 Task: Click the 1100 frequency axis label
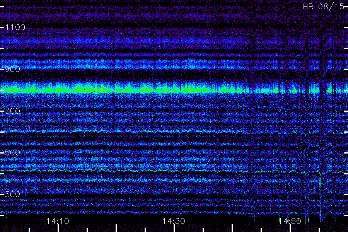tap(15, 27)
